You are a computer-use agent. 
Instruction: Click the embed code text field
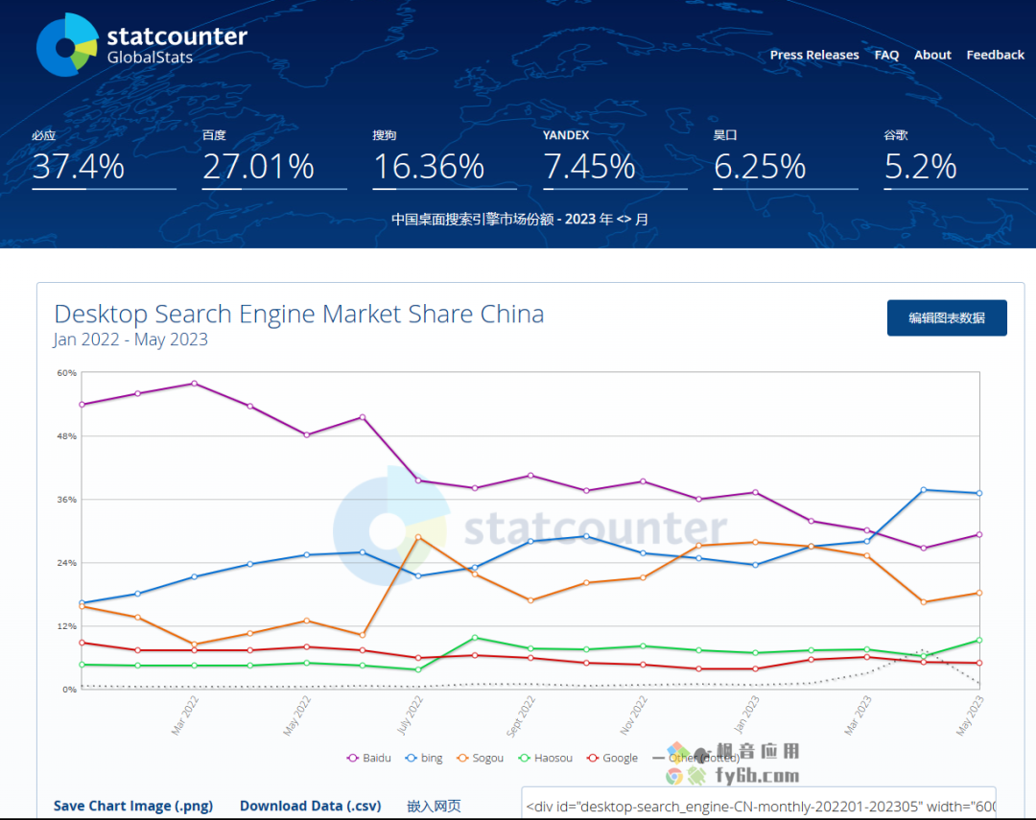(759, 804)
